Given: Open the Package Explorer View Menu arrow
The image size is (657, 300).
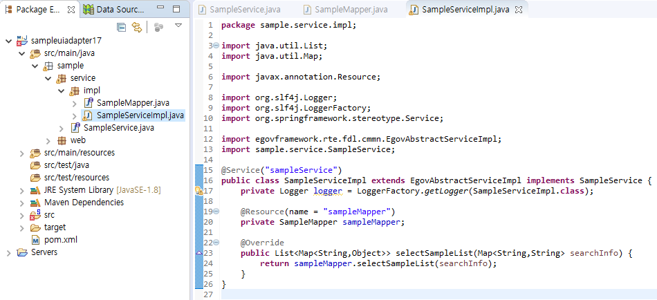Looking at the screenshot, I should point(178,26).
